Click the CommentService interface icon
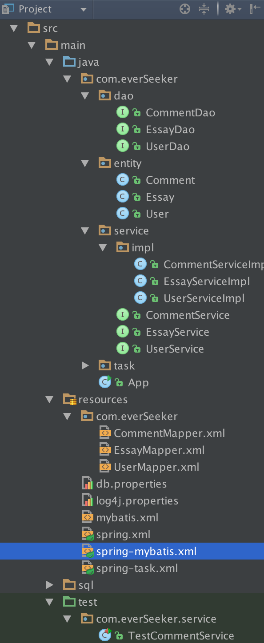 [x=123, y=315]
